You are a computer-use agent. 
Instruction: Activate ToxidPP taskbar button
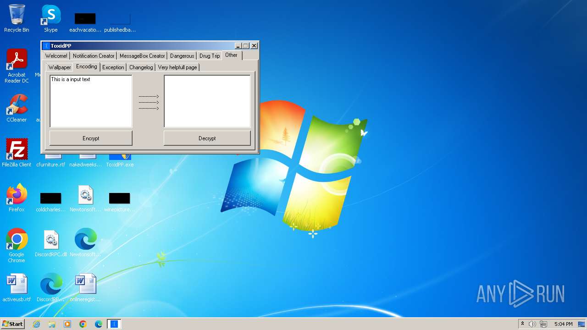point(114,324)
